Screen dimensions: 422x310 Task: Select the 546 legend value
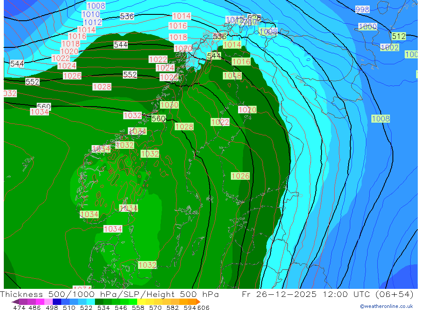pos(121,307)
